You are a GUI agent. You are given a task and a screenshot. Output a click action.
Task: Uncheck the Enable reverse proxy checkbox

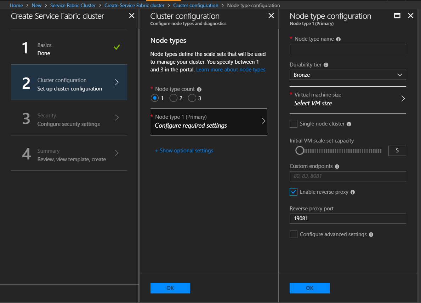click(x=294, y=192)
